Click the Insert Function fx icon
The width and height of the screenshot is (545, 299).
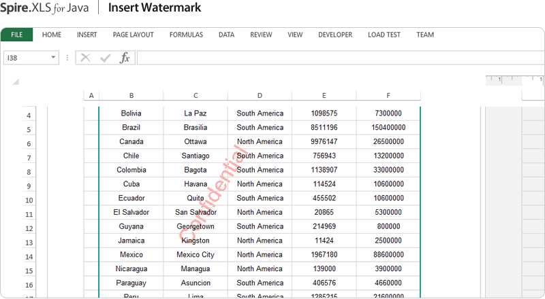(x=125, y=58)
